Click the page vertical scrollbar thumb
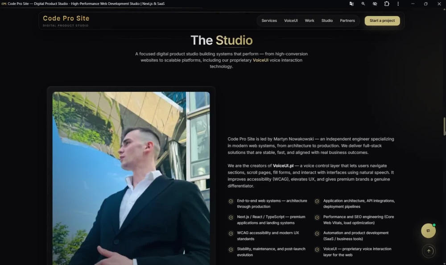This screenshot has width=446, height=265. (x=444, y=126)
